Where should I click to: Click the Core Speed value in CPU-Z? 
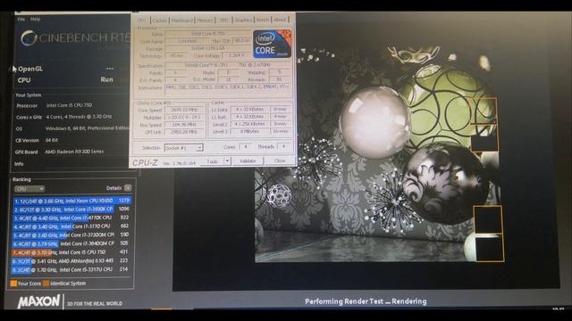click(185, 110)
